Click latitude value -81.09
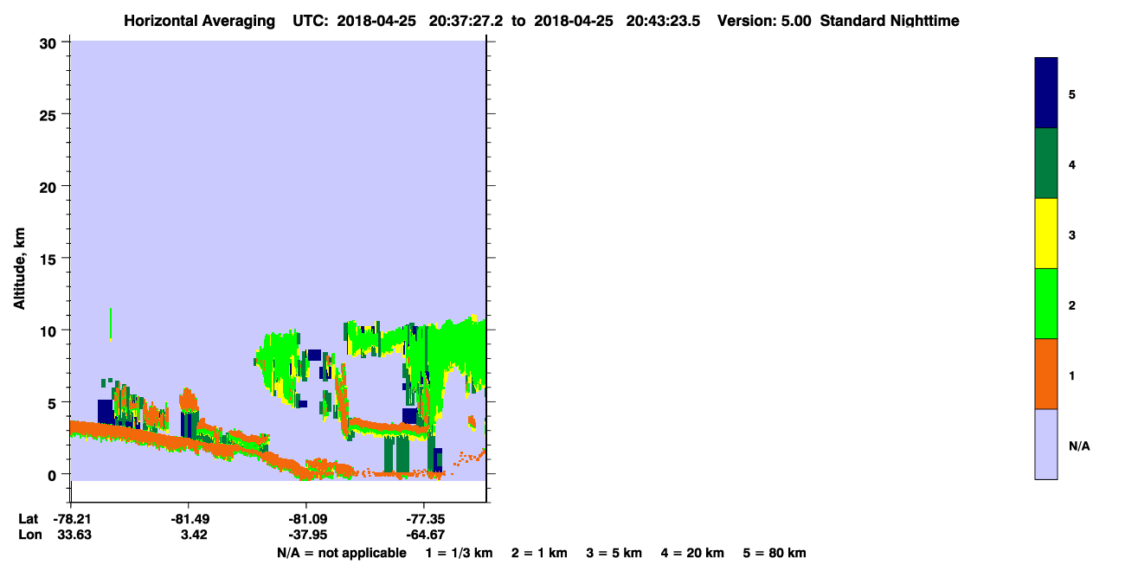Screen dimensions: 1125x577 pos(306,519)
